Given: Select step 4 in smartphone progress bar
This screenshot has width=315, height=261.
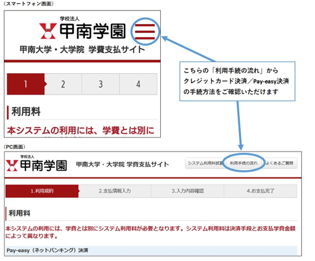Looking at the screenshot, I should click(138, 84).
